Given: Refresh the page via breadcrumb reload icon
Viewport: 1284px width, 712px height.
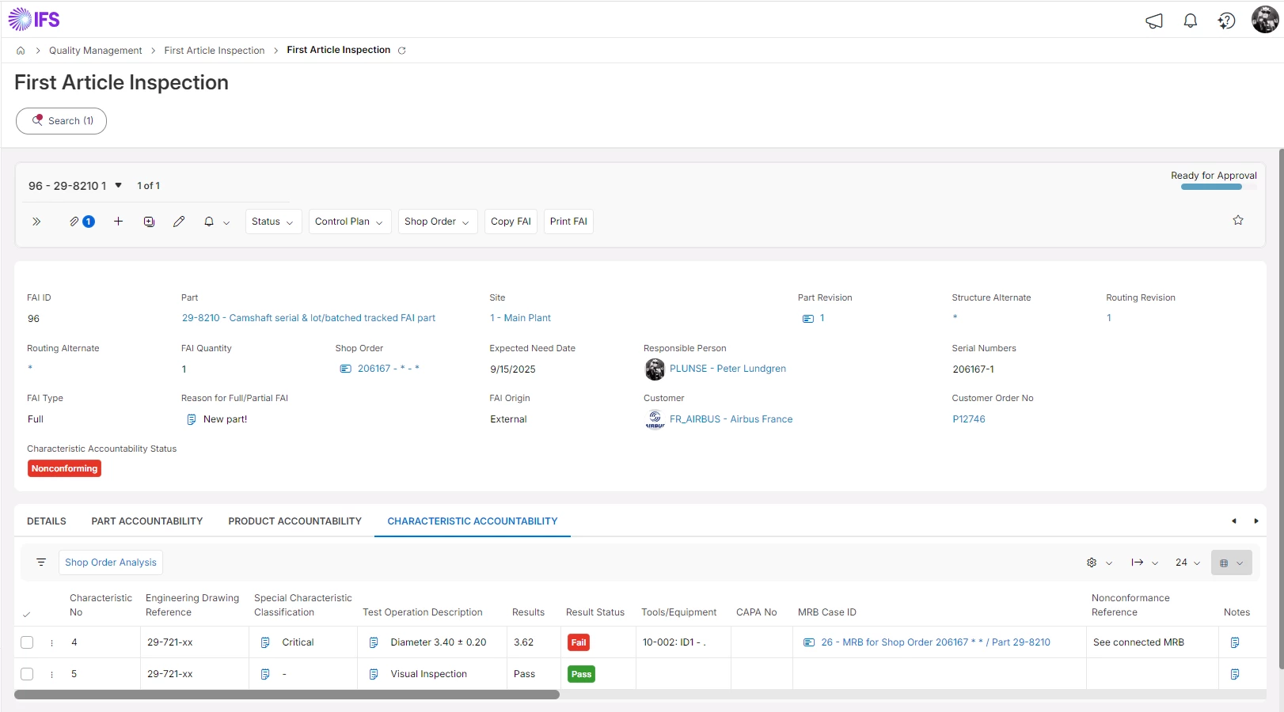Looking at the screenshot, I should pos(401,51).
